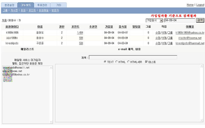The width and height of the screenshot is (205, 128).
Task: Click the 제목 subject input field
Action: (x=133, y=57)
